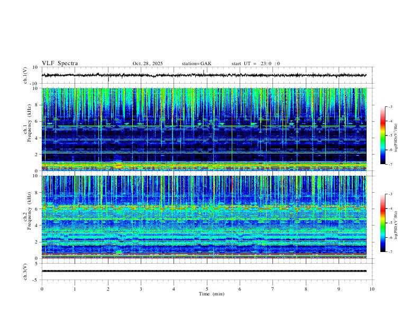Viewport: 419px width, 324px height.
Task: Select the 'Time (min)' axis label
Action: pos(212,294)
